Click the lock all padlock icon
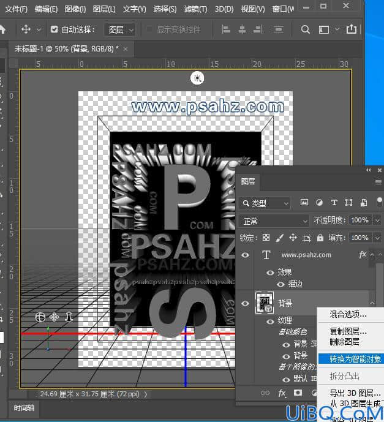The width and height of the screenshot is (384, 422). 320,238
